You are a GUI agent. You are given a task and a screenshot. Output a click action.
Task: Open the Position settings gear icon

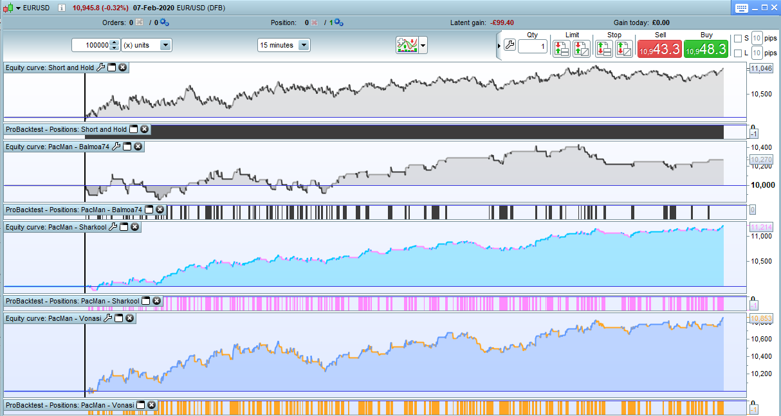tap(338, 23)
